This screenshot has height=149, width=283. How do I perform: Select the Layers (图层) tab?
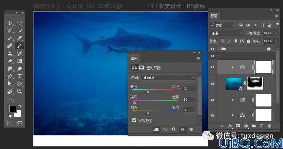pyautogui.click(x=214, y=16)
